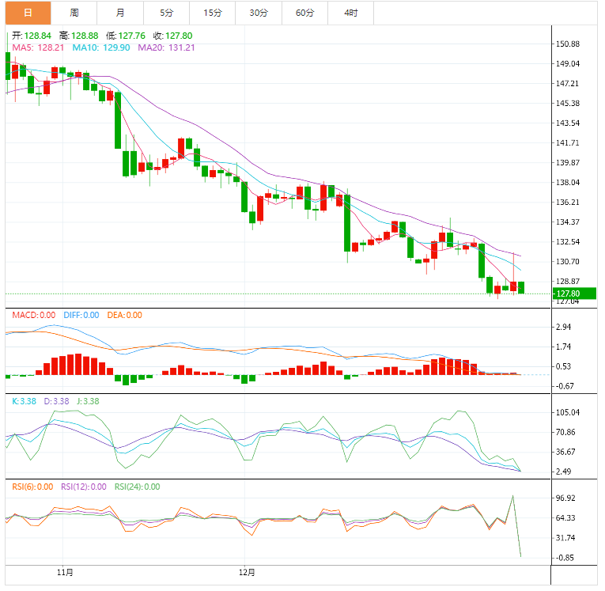Click the J: 3.38 indicator label

[x=88, y=401]
